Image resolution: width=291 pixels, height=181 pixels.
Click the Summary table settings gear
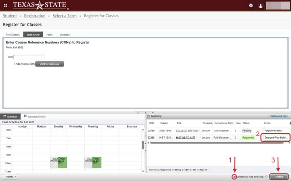[x=289, y=123]
